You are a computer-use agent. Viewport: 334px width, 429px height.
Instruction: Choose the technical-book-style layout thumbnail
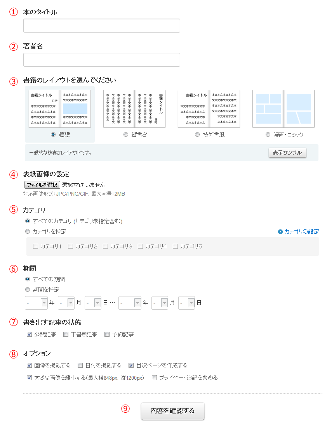[x=209, y=109]
